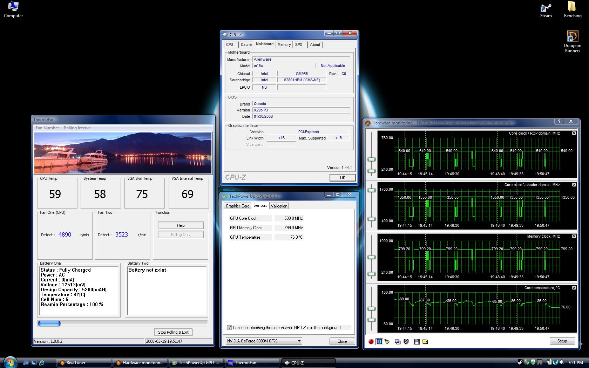Click the TechPowerUp GPU-Z taskbar button
The height and width of the screenshot is (368, 589).
pos(196,363)
